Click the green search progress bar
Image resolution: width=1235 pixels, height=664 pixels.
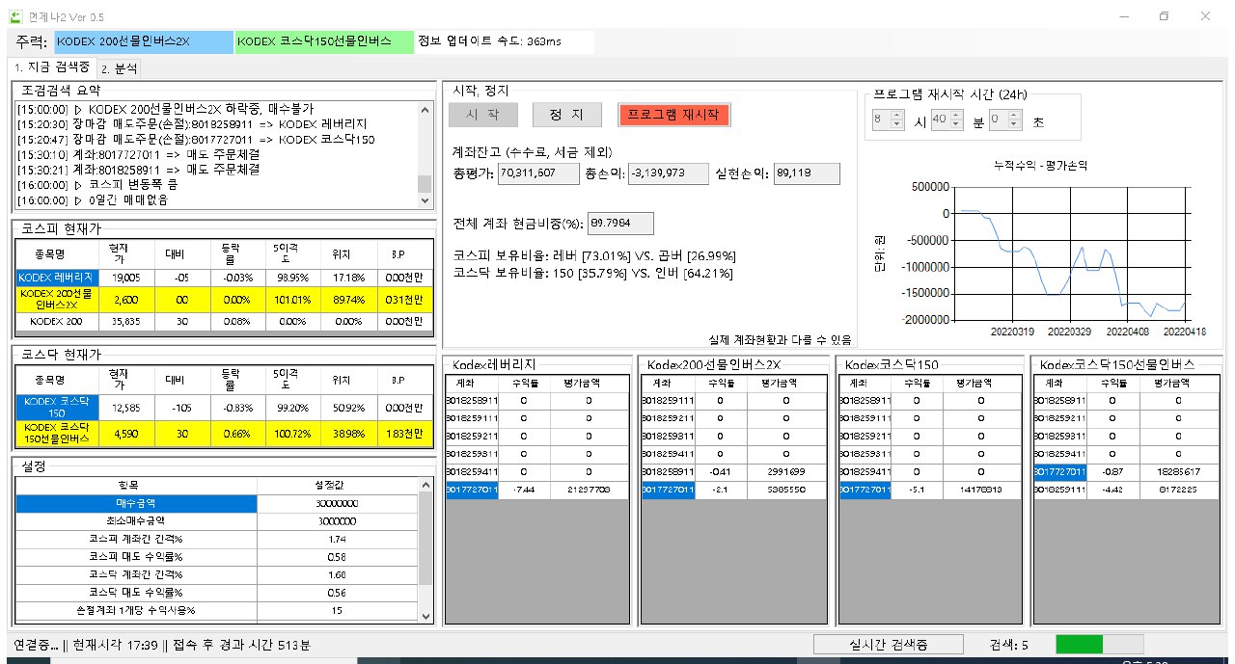click(1099, 644)
